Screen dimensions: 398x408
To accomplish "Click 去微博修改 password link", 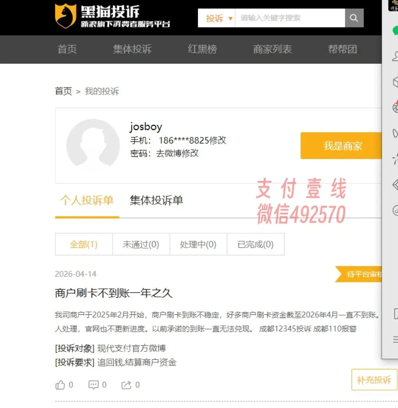I will [x=177, y=153].
